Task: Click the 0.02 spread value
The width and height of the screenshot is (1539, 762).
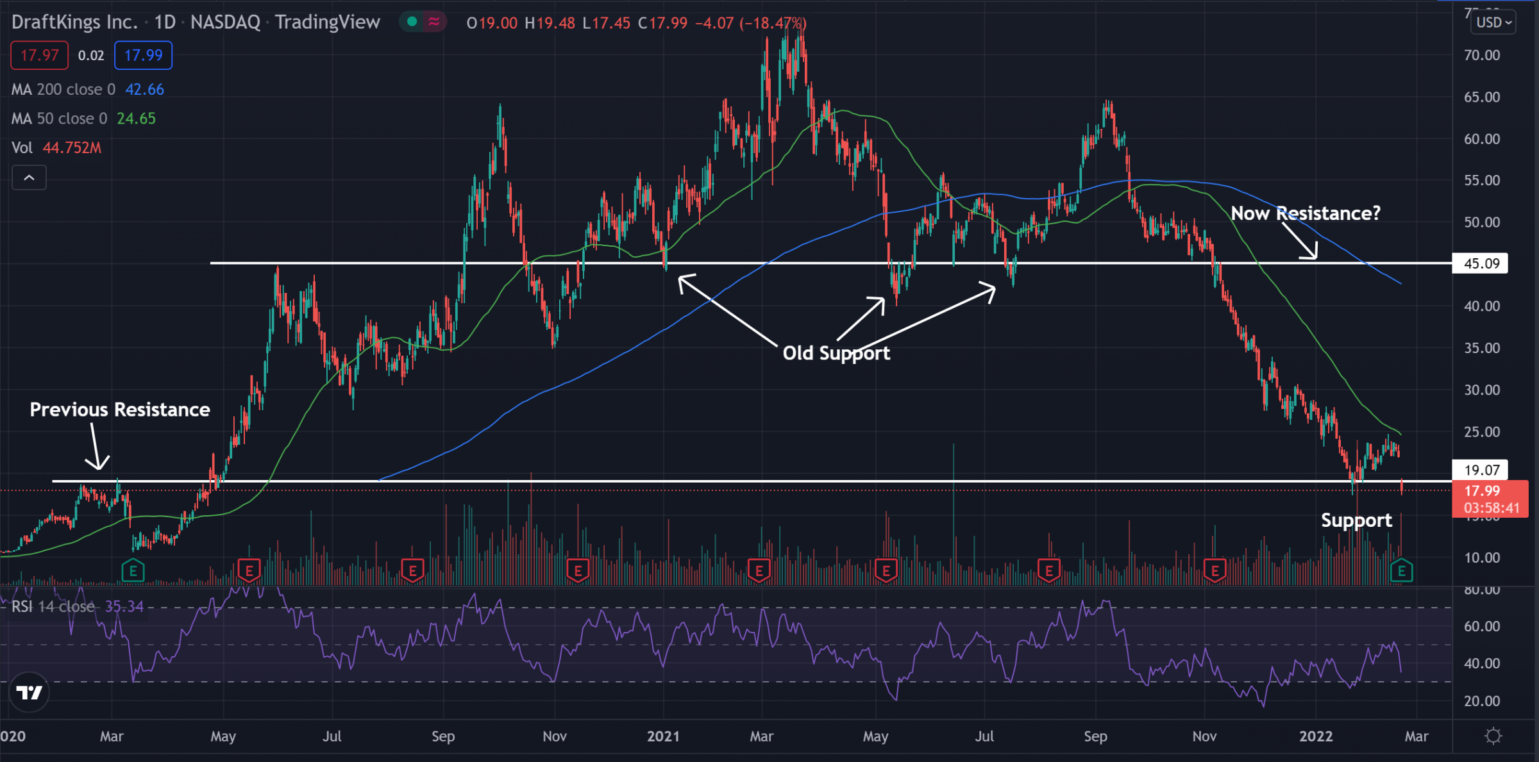Action: click(x=91, y=55)
